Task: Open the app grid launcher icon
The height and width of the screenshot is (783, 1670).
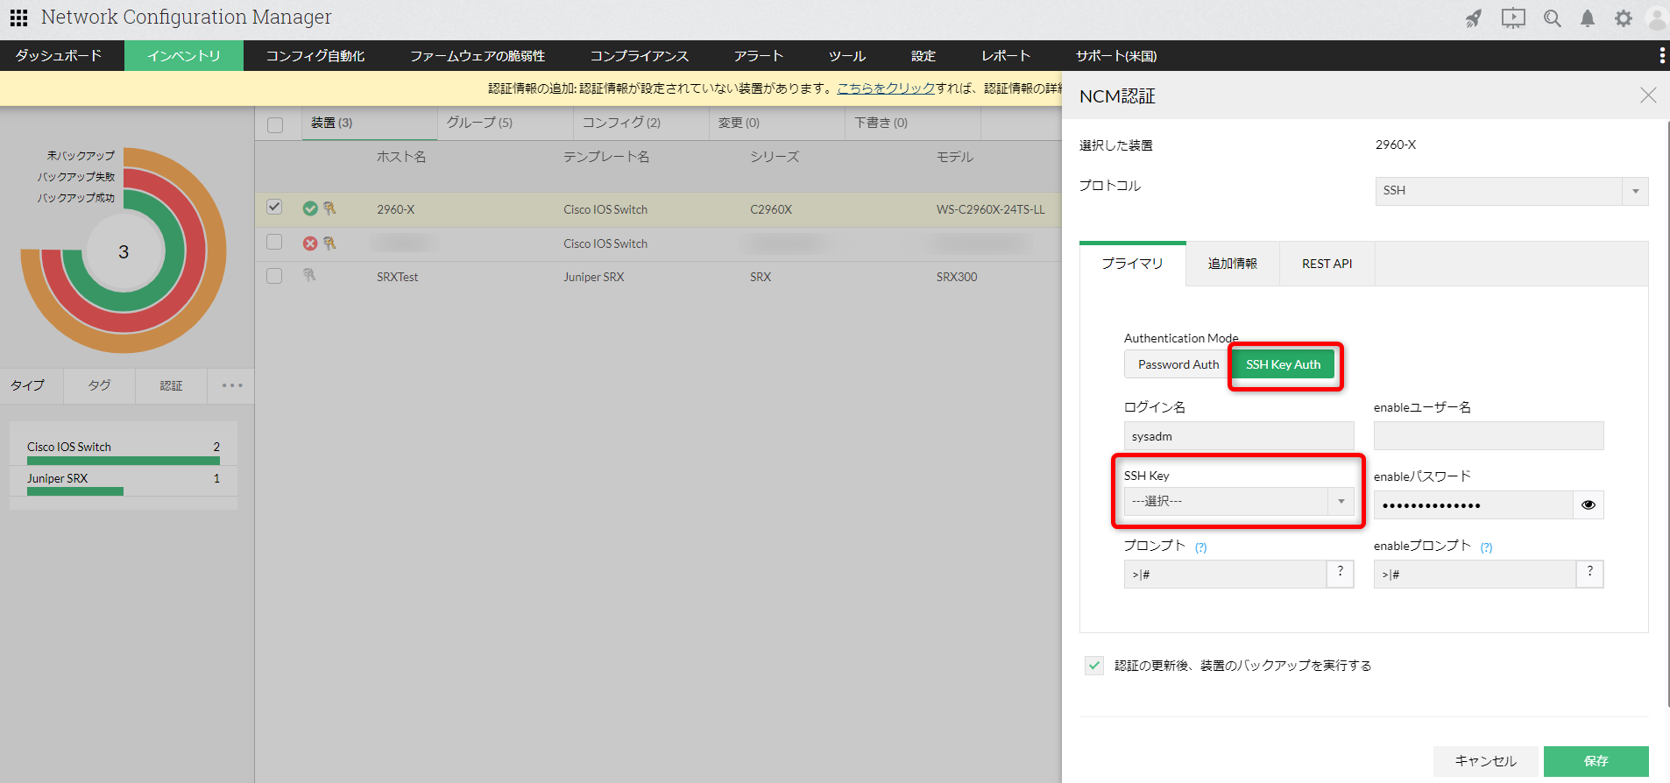Action: [x=18, y=18]
